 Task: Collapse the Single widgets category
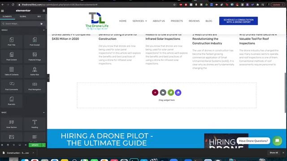coord(44,30)
